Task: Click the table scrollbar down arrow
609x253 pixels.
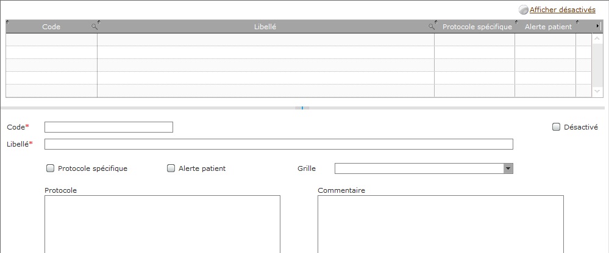Action: coord(597,91)
